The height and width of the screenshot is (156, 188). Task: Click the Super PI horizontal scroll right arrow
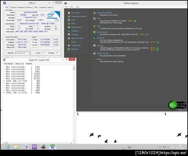71,143
